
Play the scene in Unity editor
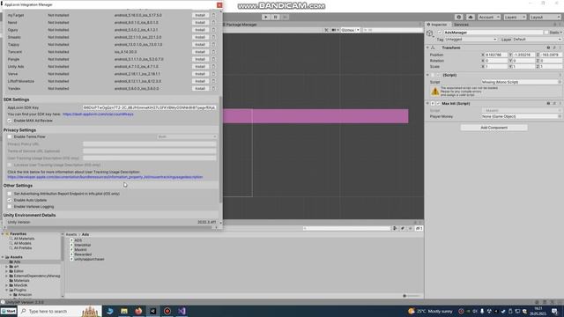266,17
